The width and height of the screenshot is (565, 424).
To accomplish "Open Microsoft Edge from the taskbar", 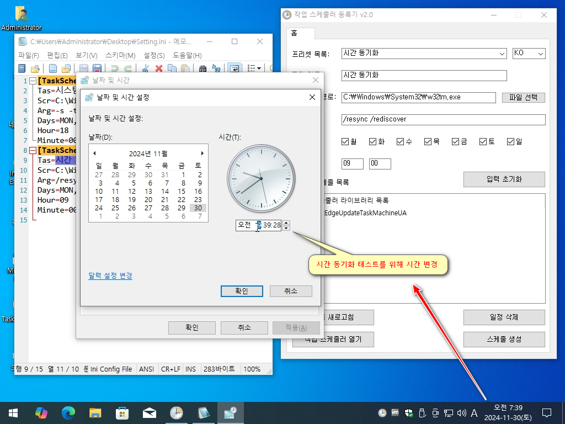I will 68,413.
